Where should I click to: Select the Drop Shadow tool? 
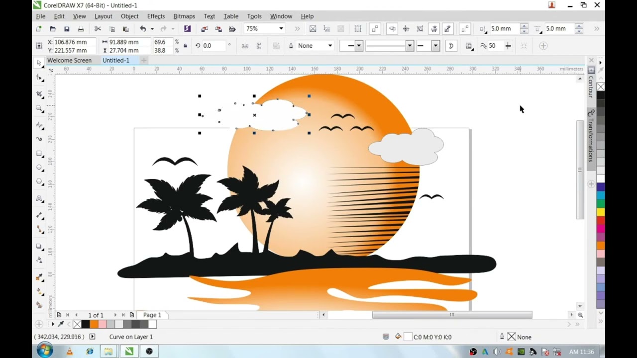[x=39, y=246]
